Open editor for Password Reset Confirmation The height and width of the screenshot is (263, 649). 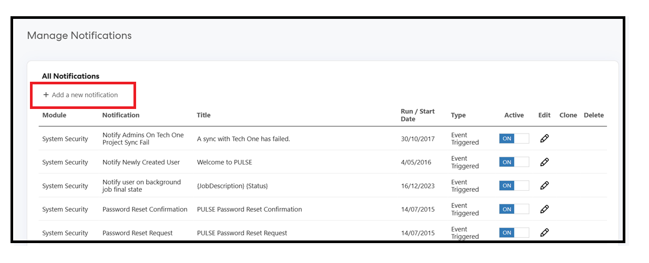[x=544, y=209]
